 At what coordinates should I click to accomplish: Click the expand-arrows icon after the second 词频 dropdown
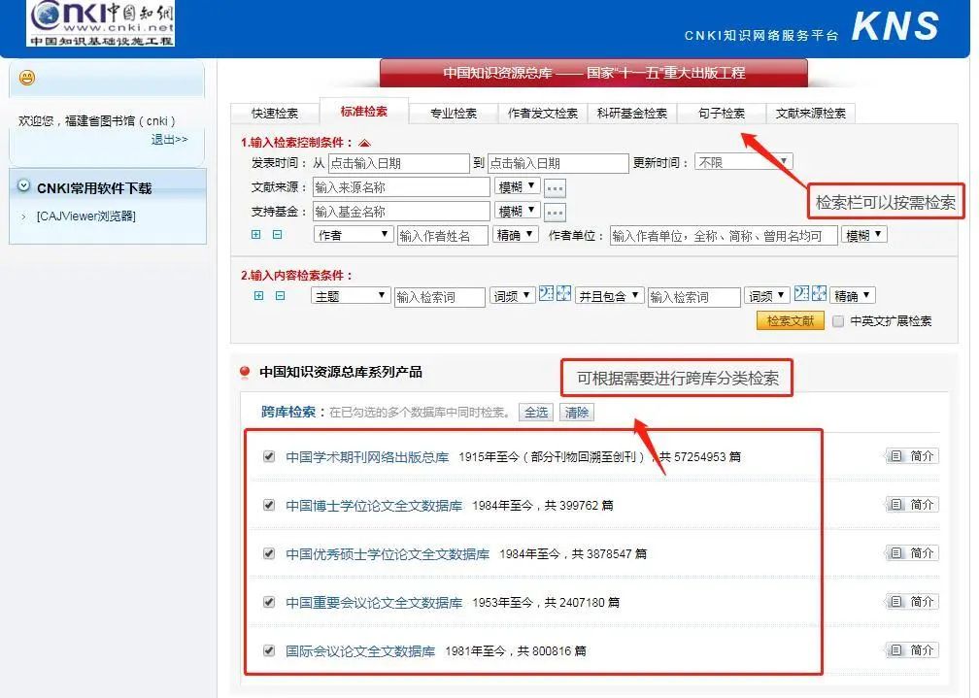pos(819,293)
